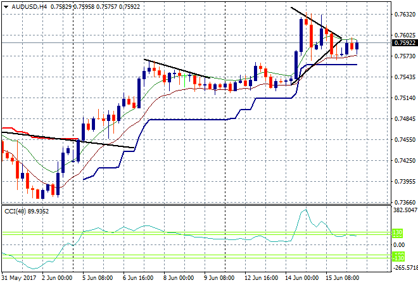Click the 0.73955 price axis label
418x285 pixels.
tap(405, 182)
